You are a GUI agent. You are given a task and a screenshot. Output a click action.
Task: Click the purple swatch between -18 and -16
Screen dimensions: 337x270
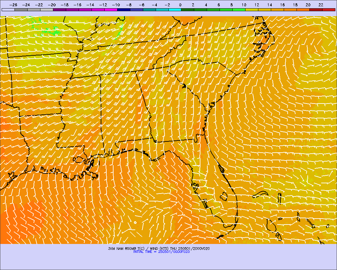[x=72, y=10]
